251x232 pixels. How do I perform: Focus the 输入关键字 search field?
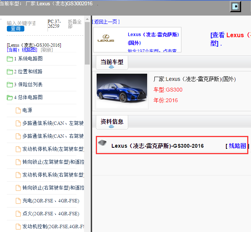point(21,23)
